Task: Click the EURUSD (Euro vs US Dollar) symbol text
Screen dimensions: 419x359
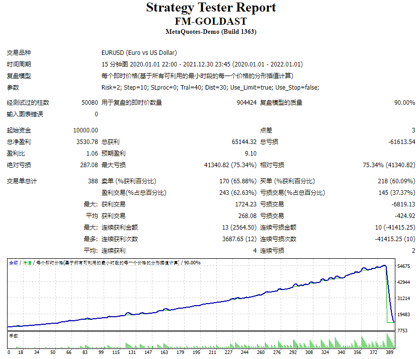Action: point(139,53)
